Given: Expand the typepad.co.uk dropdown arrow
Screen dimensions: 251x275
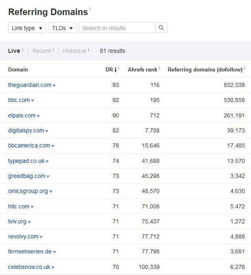Looking at the screenshot, I should click(47, 161).
